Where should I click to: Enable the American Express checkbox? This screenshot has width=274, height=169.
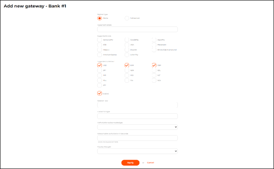point(99,54)
